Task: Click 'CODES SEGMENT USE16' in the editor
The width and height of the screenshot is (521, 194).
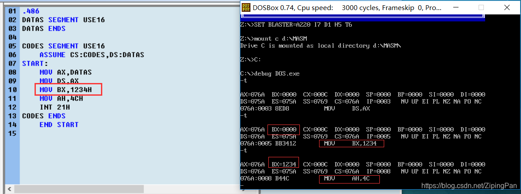Action: point(63,46)
